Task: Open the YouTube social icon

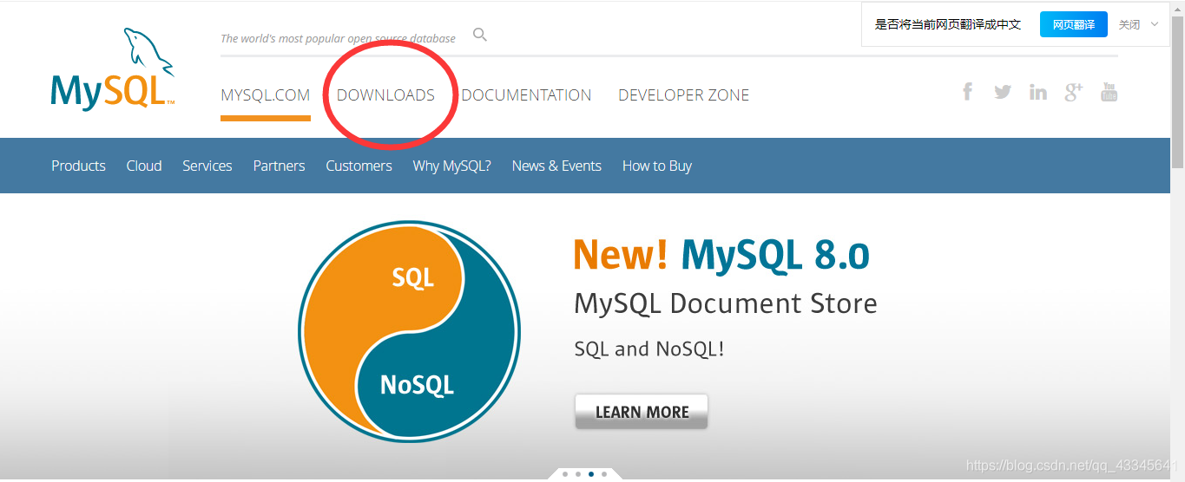Action: click(1109, 92)
